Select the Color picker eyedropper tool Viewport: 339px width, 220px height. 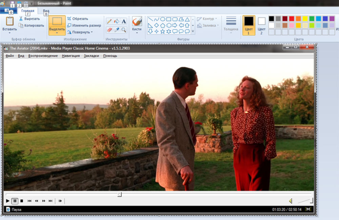(117, 30)
